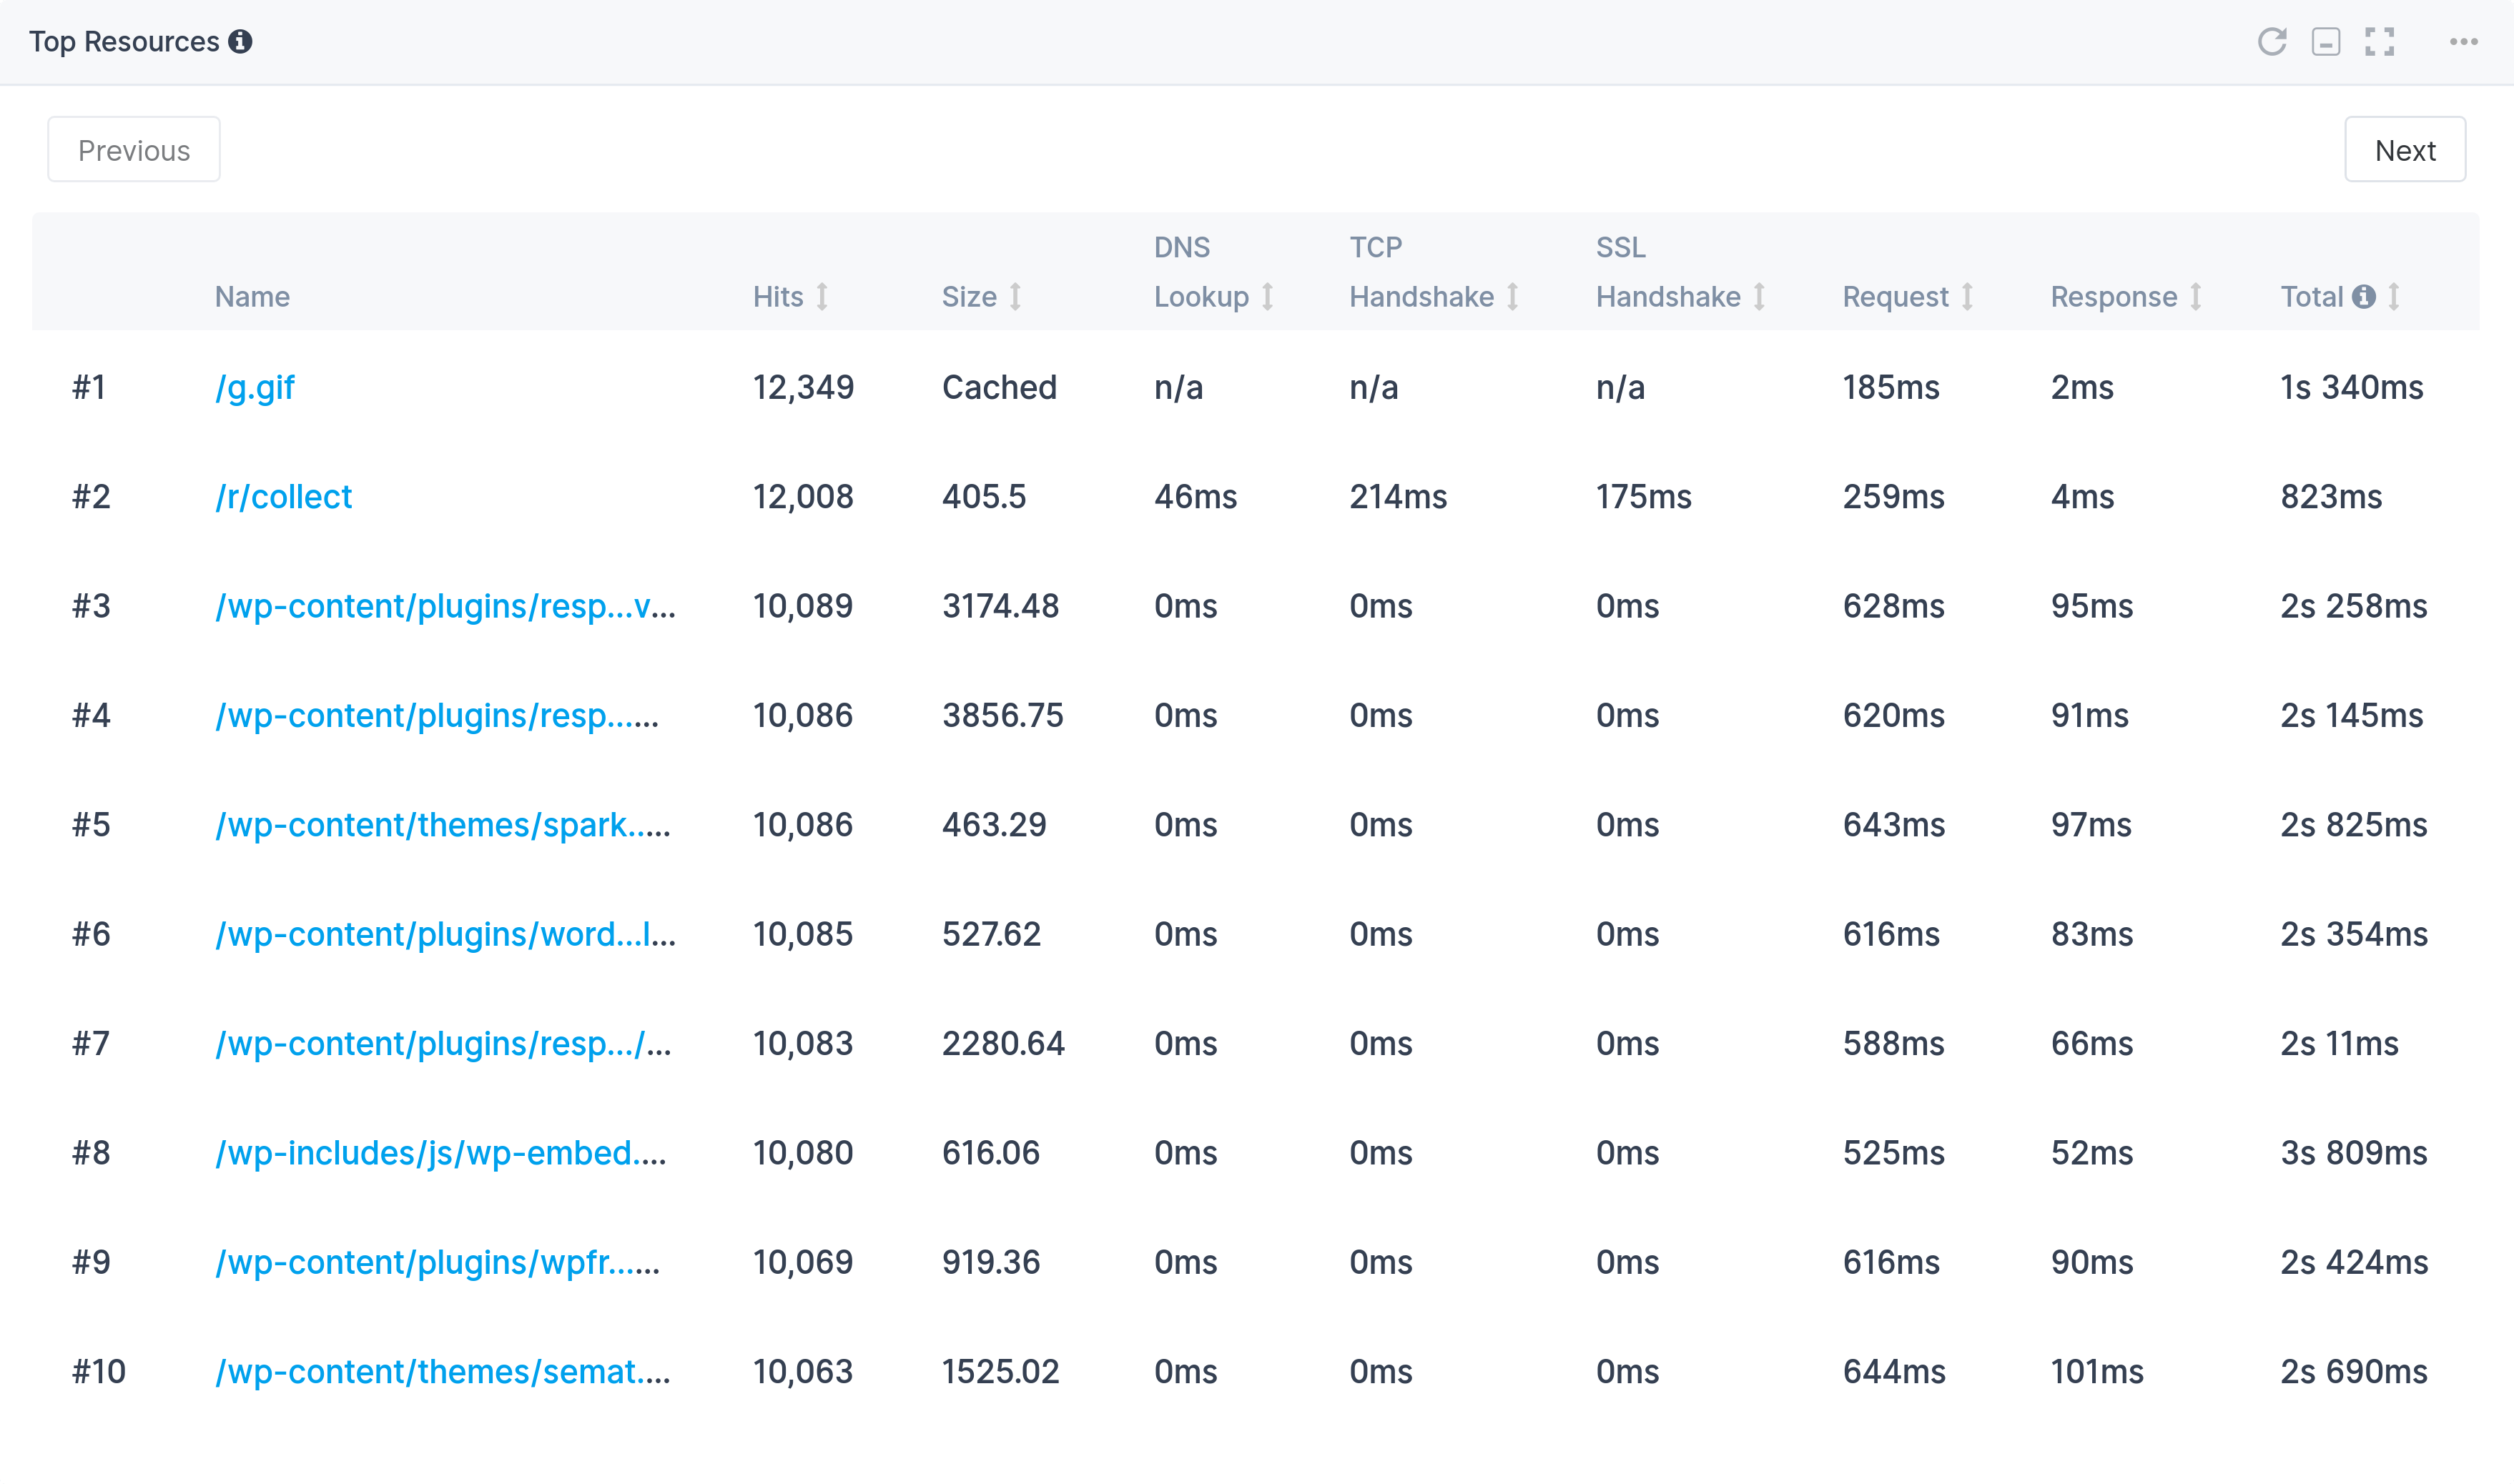Open /wp-content/plugins/word resource link
The image size is (2514, 1484).
446,934
